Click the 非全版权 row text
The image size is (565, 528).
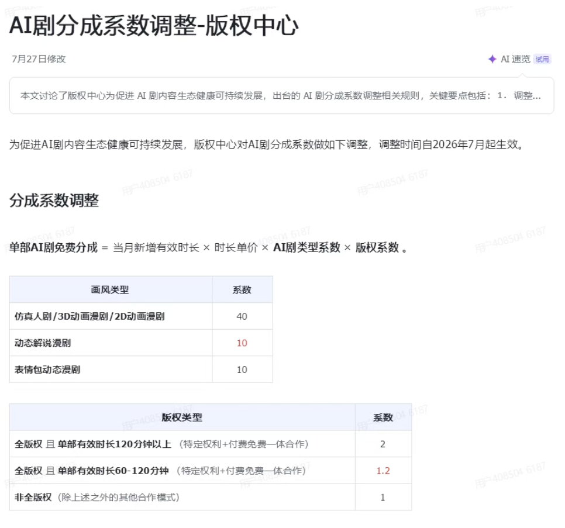coord(97,498)
